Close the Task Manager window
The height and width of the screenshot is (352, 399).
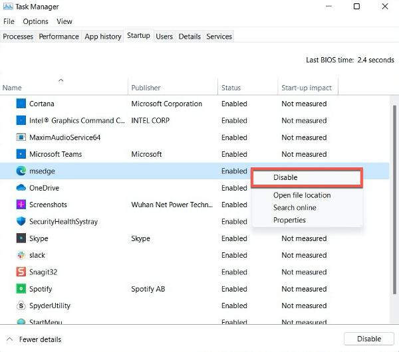[385, 6]
